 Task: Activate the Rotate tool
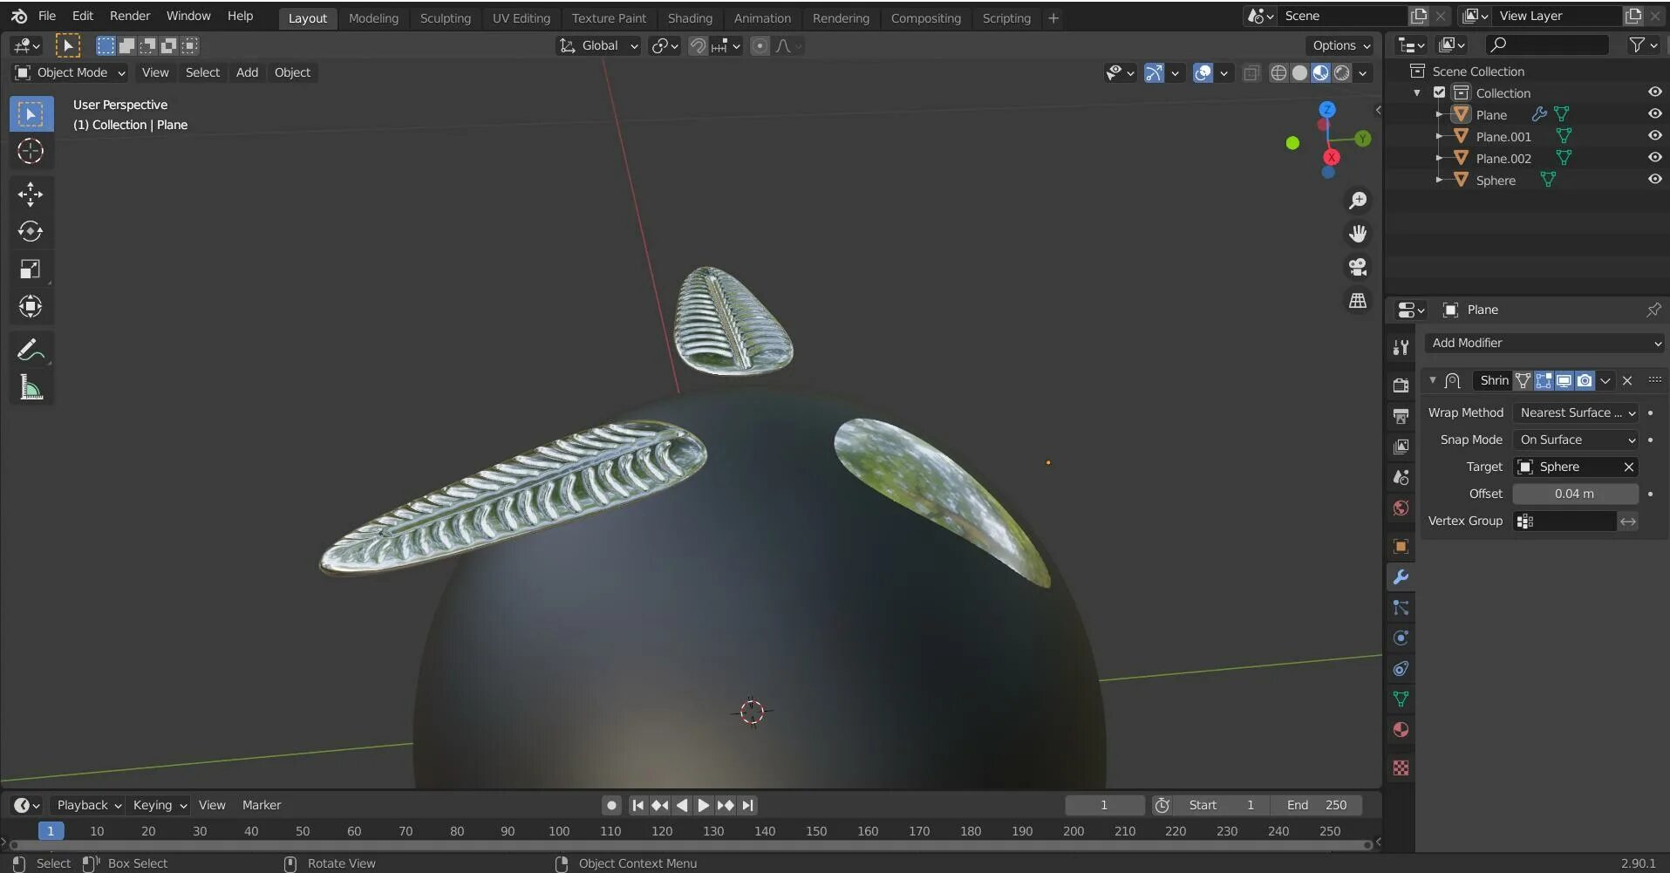[x=31, y=231]
